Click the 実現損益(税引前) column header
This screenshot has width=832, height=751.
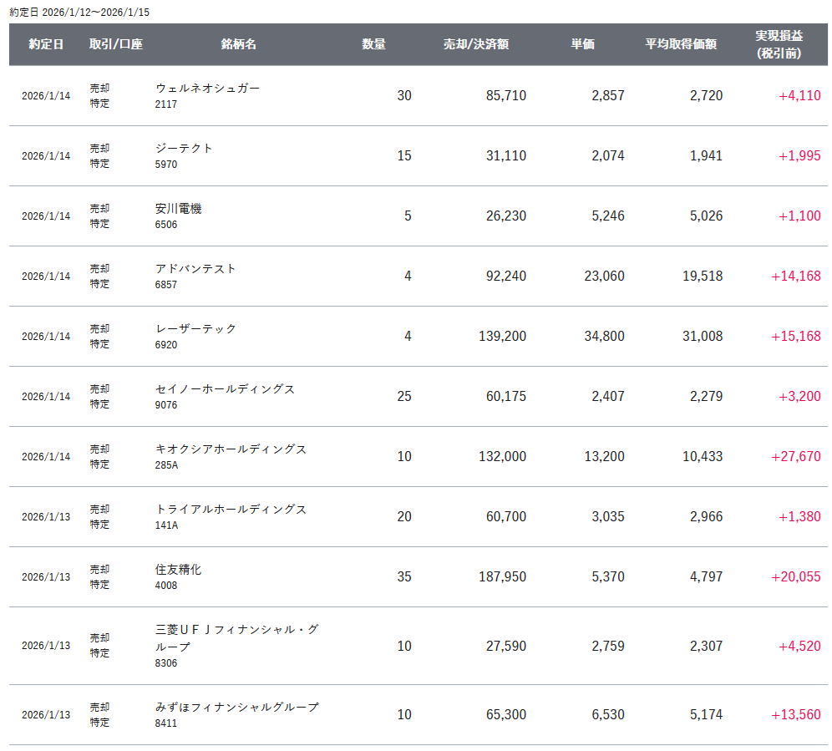click(x=779, y=44)
